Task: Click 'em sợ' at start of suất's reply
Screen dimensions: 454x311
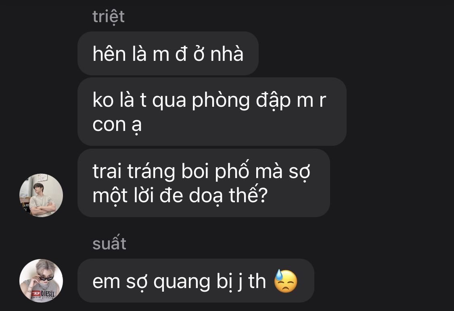Action: [x=119, y=282]
